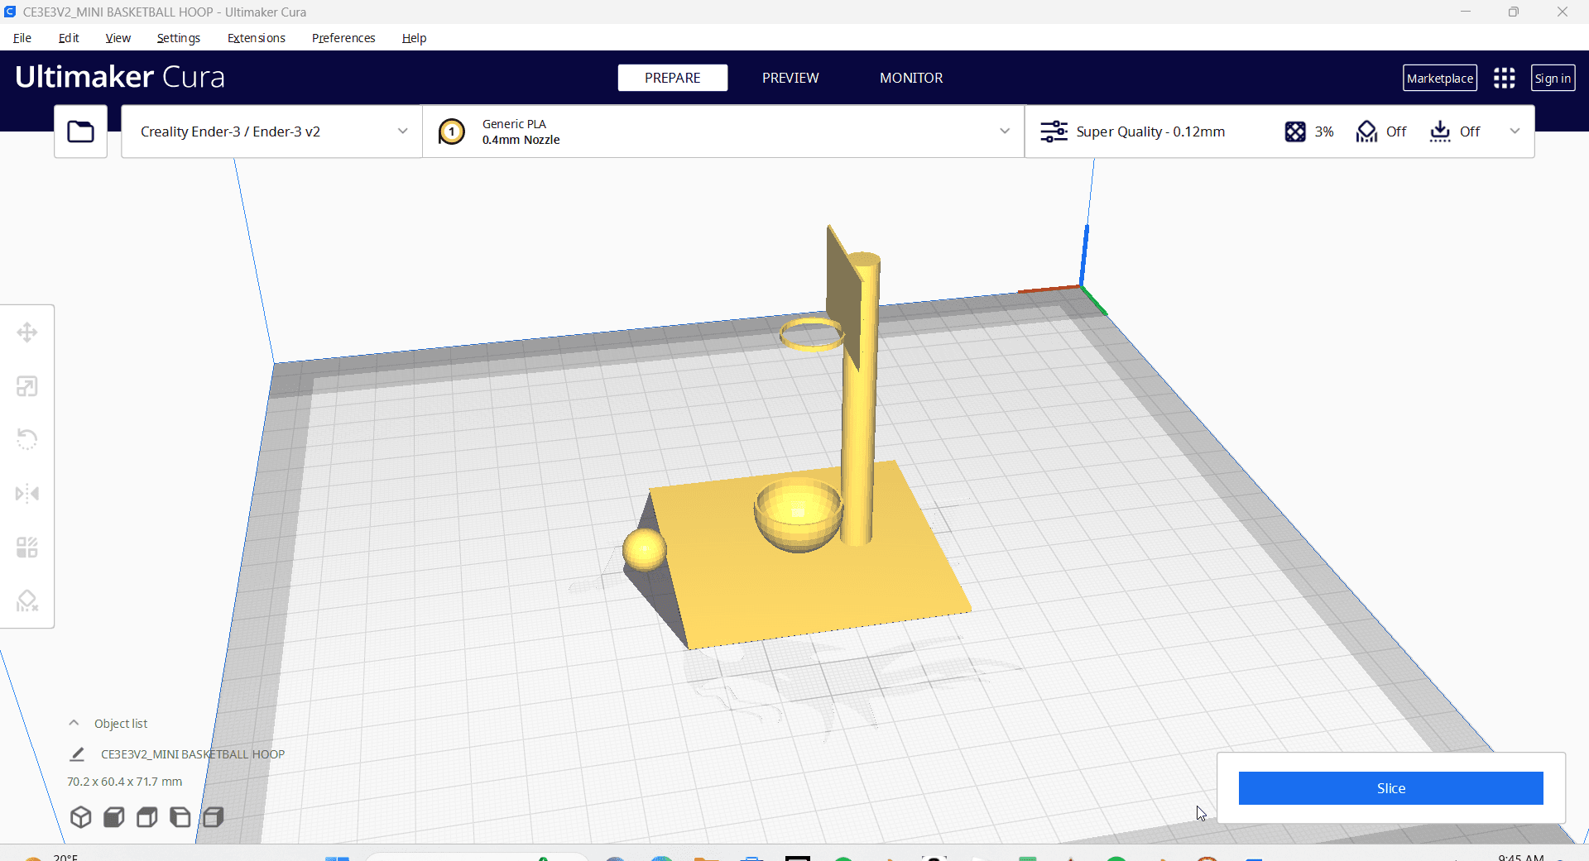The width and height of the screenshot is (1589, 861).
Task: Click the Super Quality - 0.12mm profile text
Action: click(x=1150, y=132)
